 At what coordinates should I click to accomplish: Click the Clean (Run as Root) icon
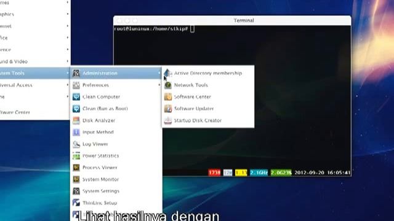(76, 109)
